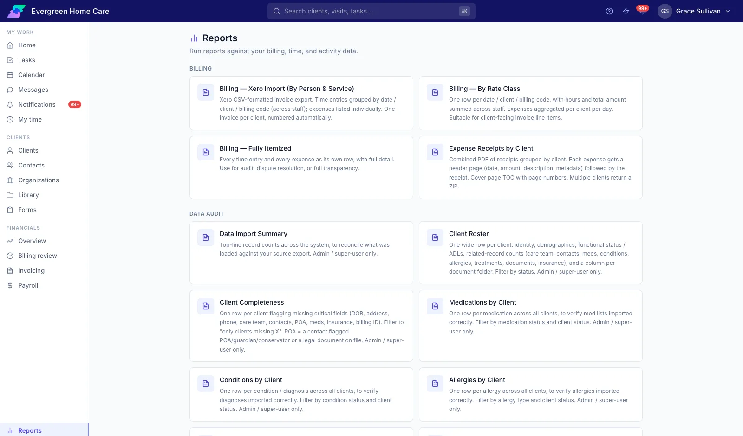
Task: Click the document icon on Expense Receipts card
Action: click(435, 152)
